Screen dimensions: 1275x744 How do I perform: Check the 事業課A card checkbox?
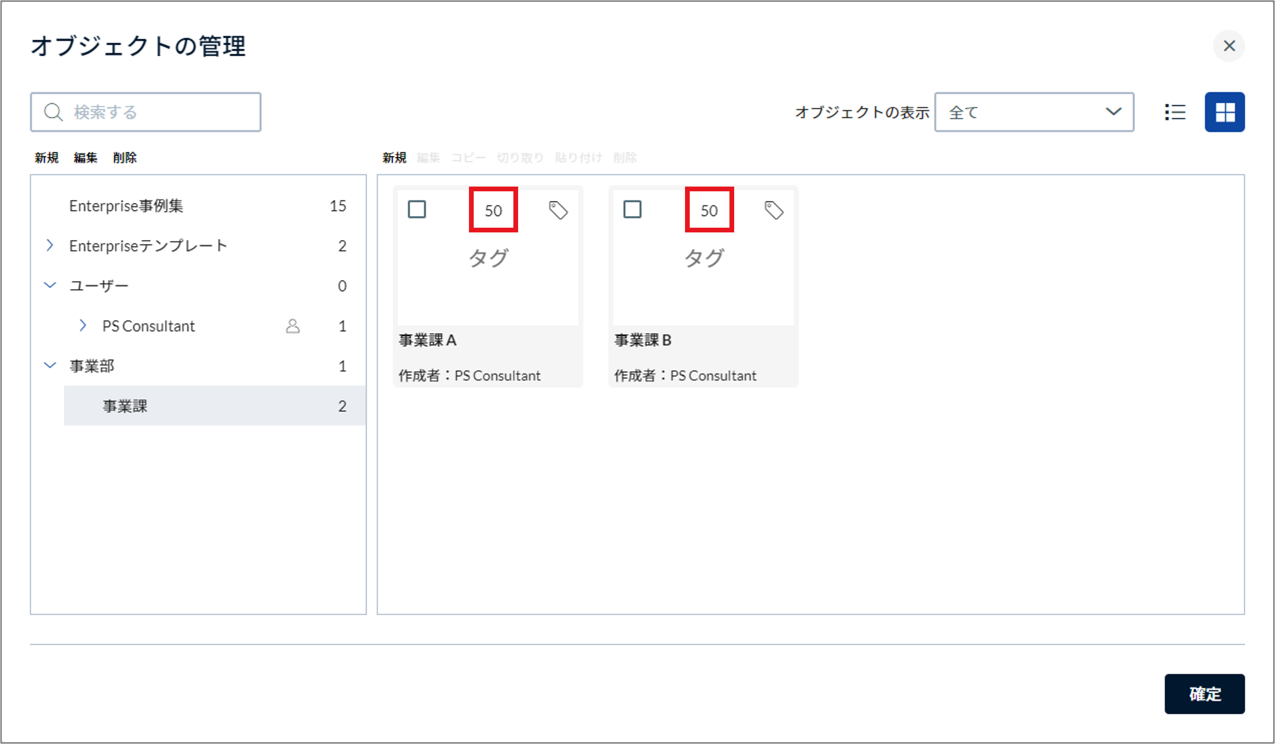pyautogui.click(x=417, y=209)
